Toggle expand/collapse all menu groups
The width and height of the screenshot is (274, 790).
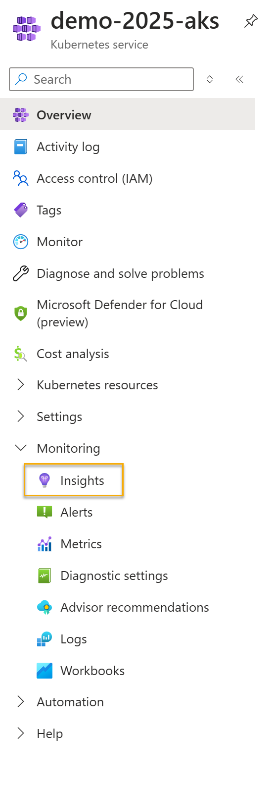click(210, 79)
